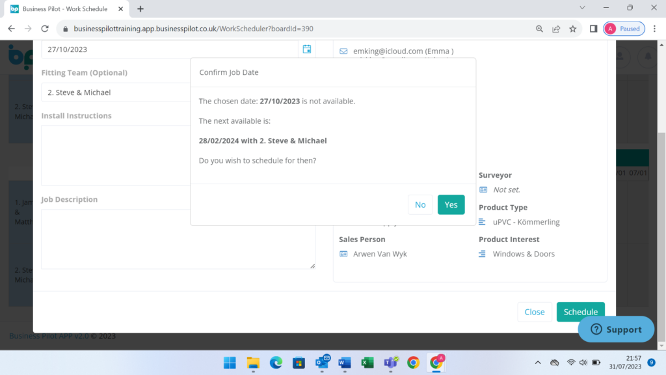Open the Business Pilot APP v2.0 link
Screen dimensions: 666x375
point(40,335)
